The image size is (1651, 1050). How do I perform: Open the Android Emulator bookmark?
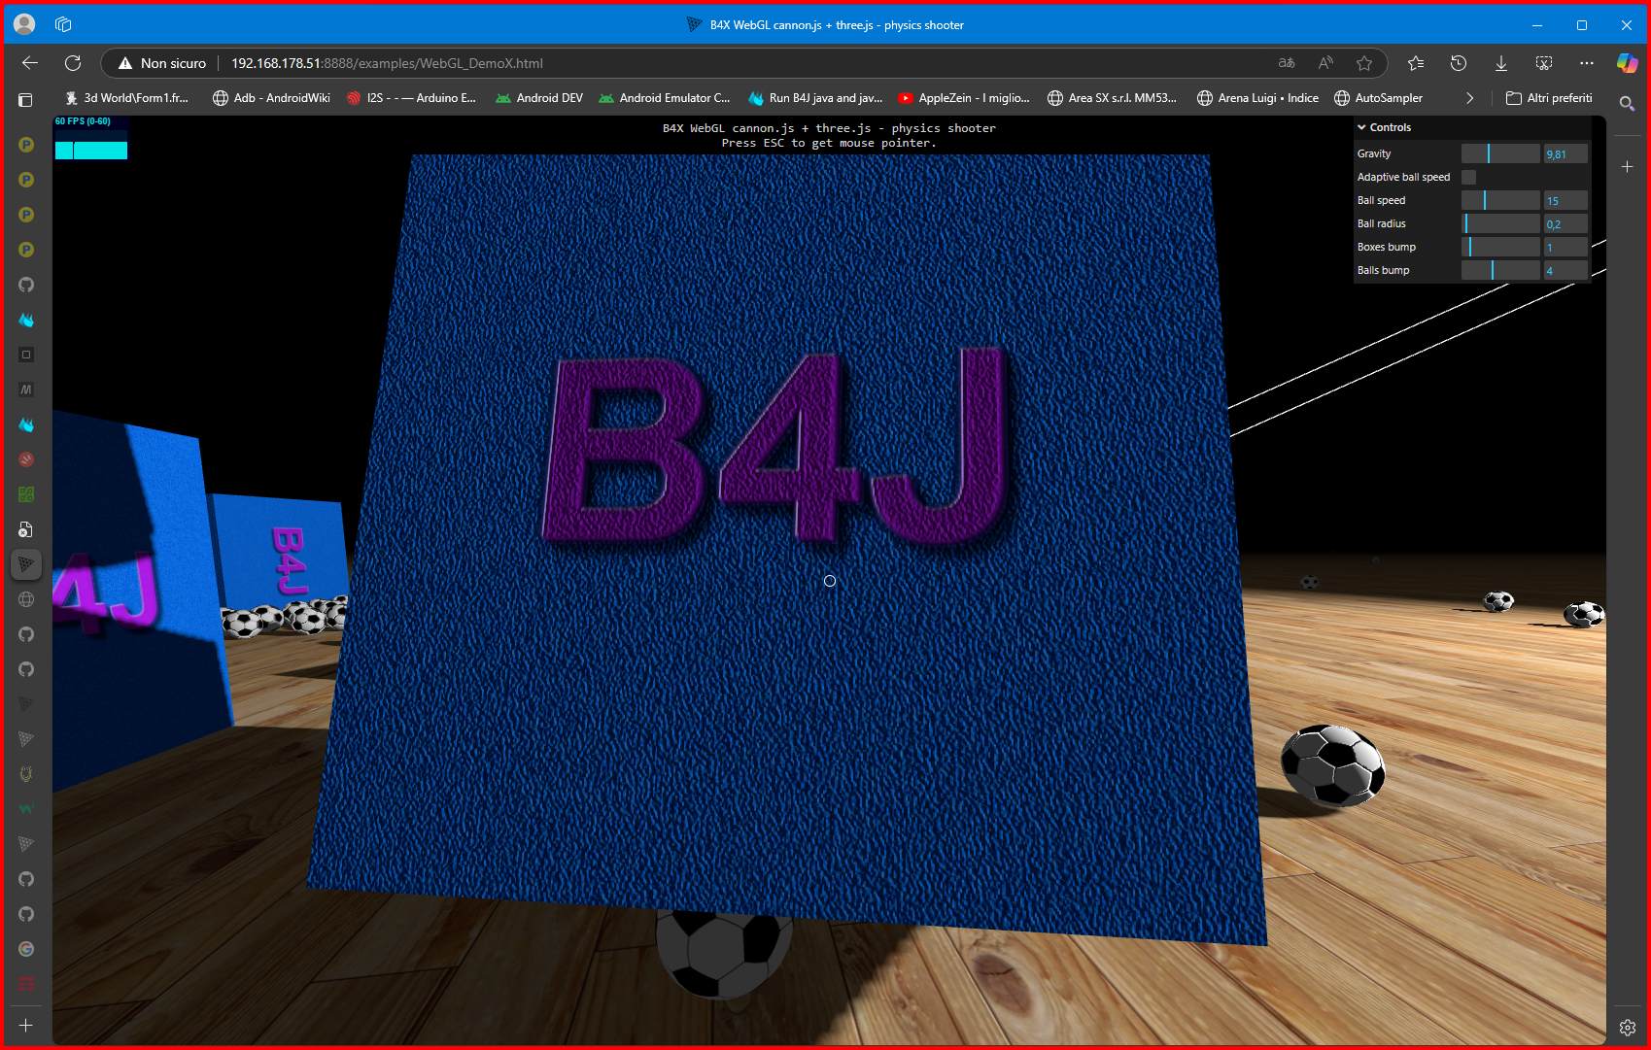tap(665, 98)
